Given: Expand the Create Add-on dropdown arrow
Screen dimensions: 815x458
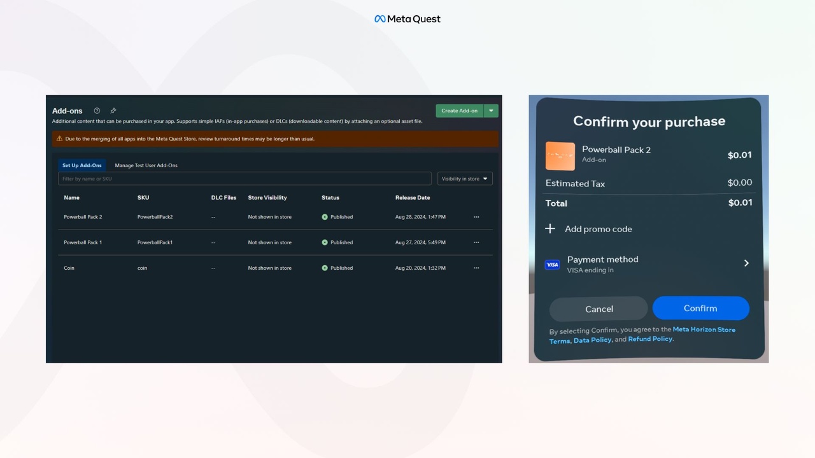Looking at the screenshot, I should pyautogui.click(x=491, y=111).
